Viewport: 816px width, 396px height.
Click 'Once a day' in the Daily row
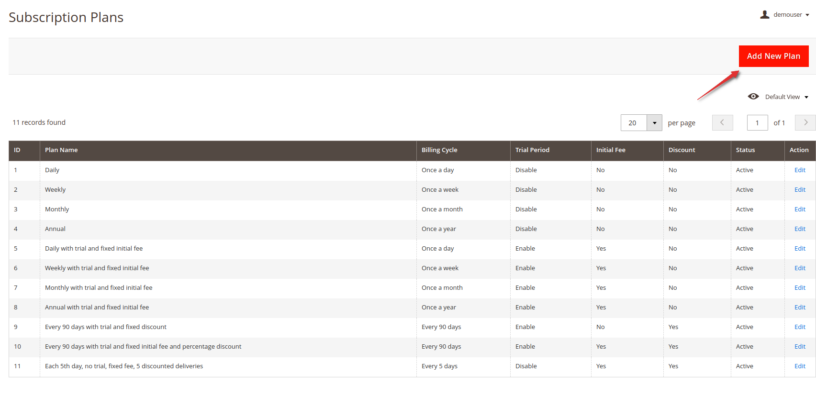437,170
